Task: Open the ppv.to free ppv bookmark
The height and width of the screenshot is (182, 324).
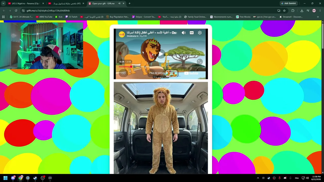Action: click(x=264, y=17)
